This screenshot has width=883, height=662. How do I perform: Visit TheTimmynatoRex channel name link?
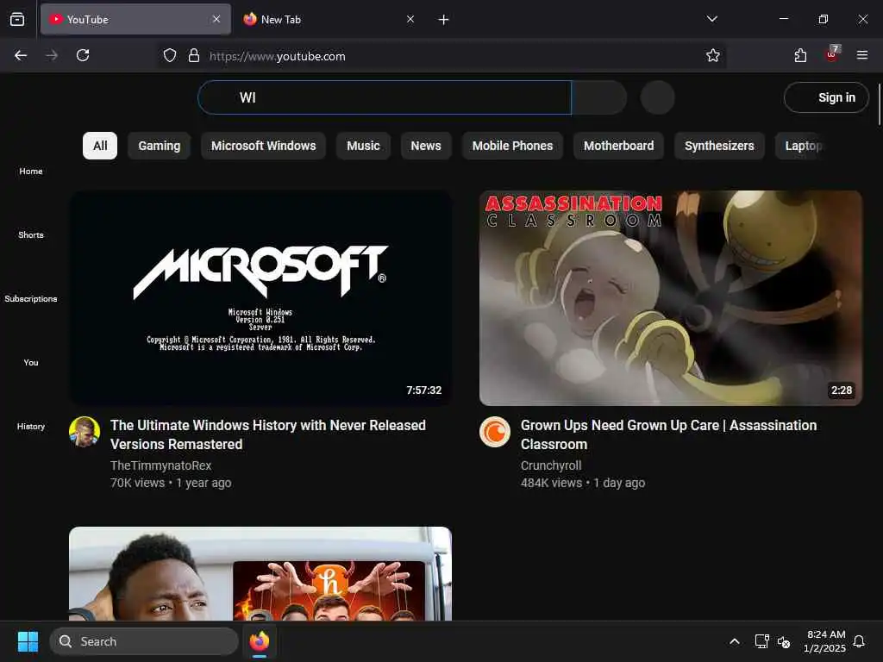(161, 465)
